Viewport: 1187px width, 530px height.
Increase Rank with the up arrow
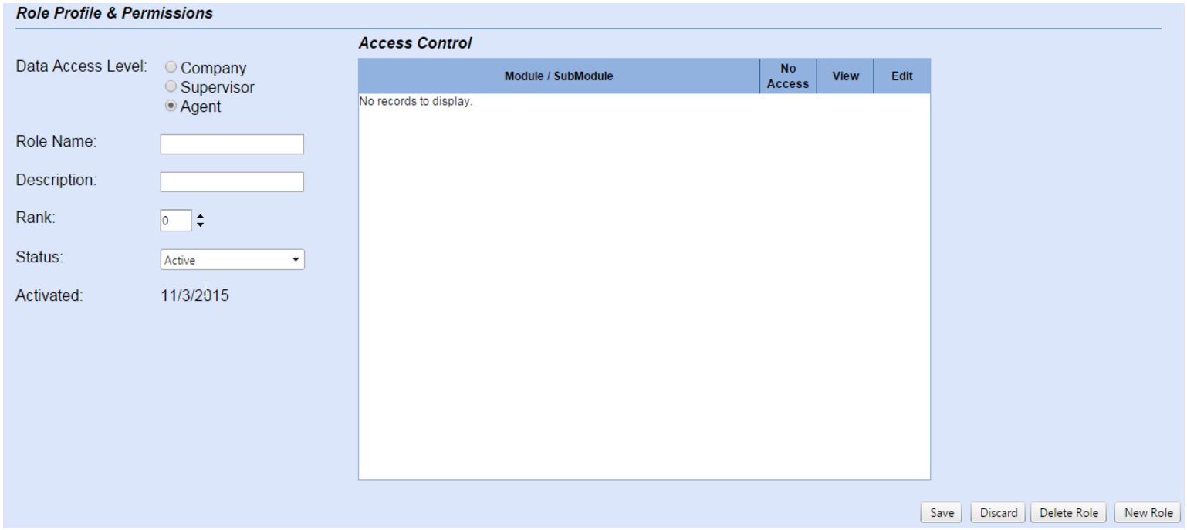(x=201, y=217)
